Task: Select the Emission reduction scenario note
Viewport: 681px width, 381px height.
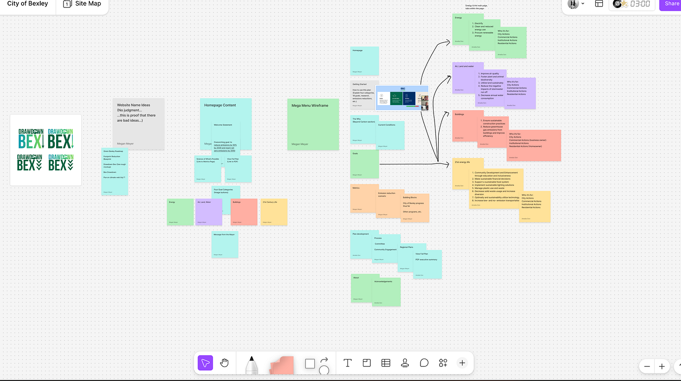Action: click(389, 204)
